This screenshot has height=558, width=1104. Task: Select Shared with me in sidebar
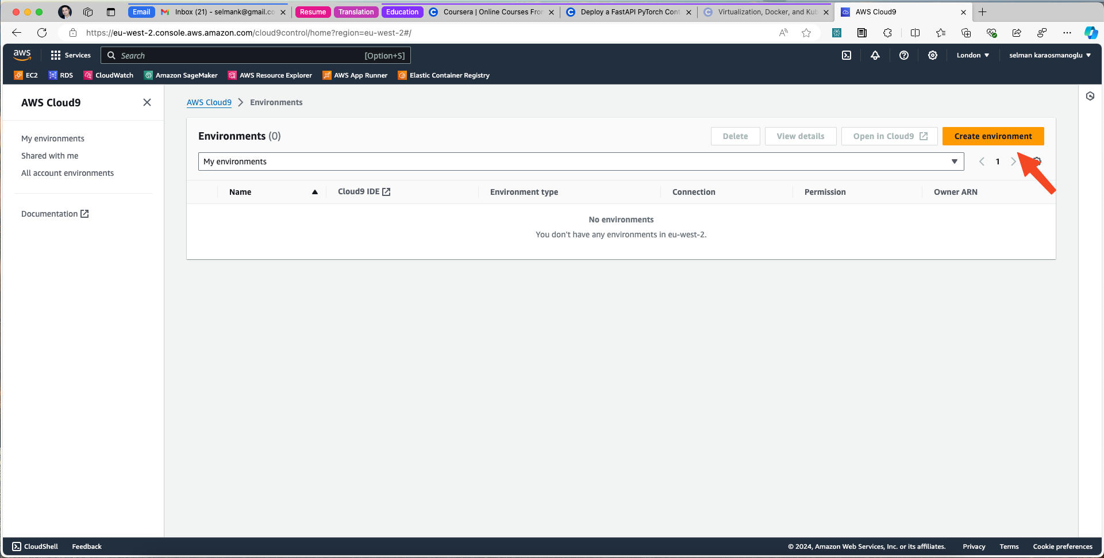tap(50, 156)
